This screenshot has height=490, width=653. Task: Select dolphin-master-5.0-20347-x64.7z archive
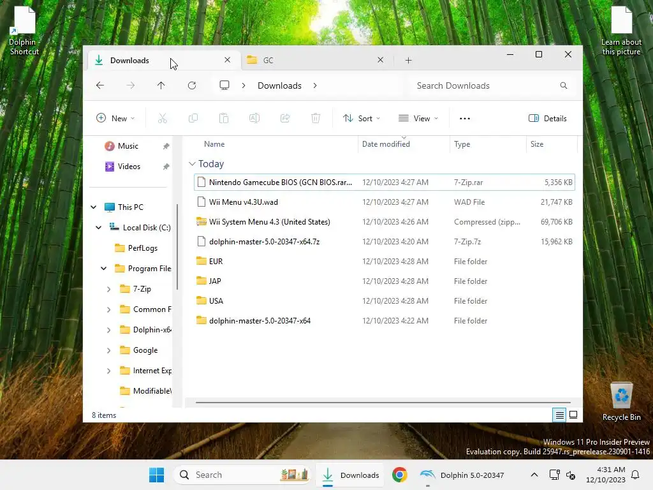pos(385,242)
